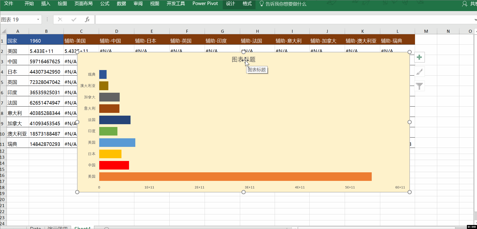Click the 共享 button in the title bar
Image resolution: width=477 pixels, height=229 pixels.
click(x=473, y=4)
